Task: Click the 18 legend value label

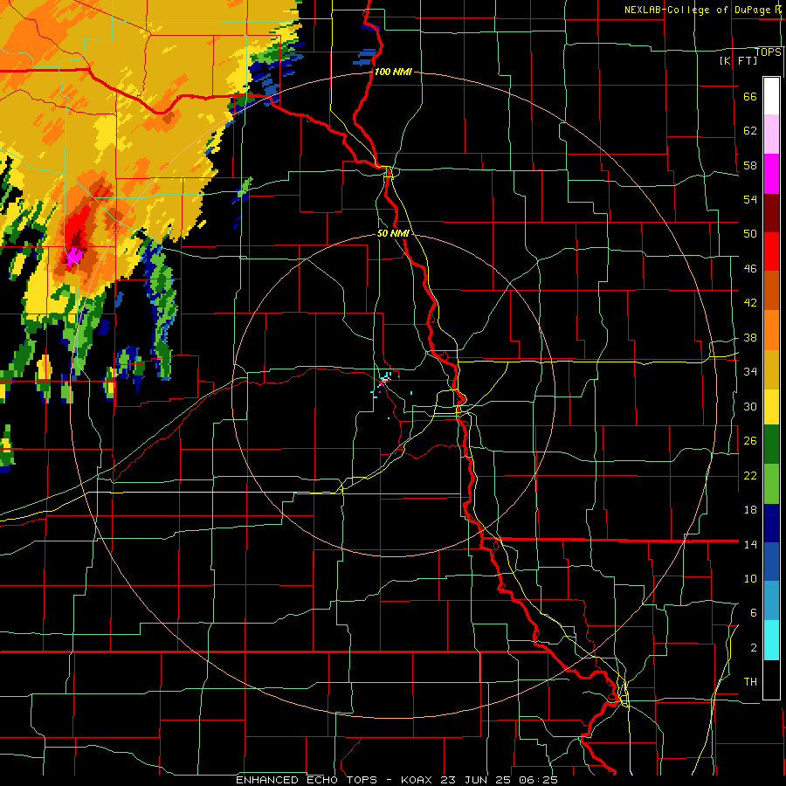Action: click(750, 510)
